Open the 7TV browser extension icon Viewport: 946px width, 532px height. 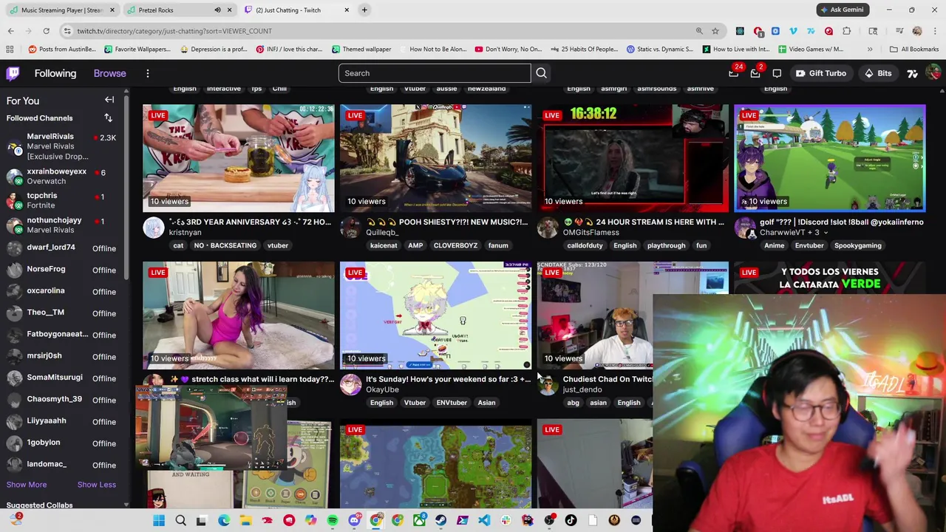pyautogui.click(x=811, y=31)
